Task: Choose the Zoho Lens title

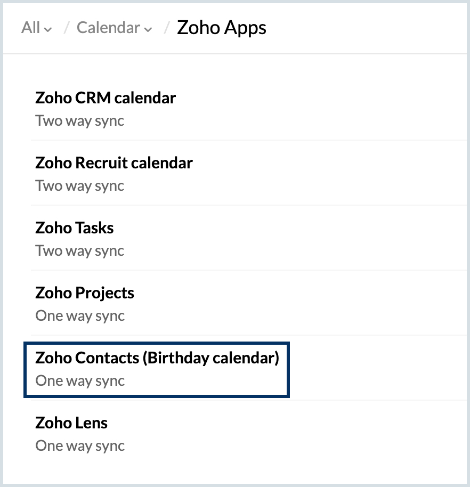Action: (71, 423)
